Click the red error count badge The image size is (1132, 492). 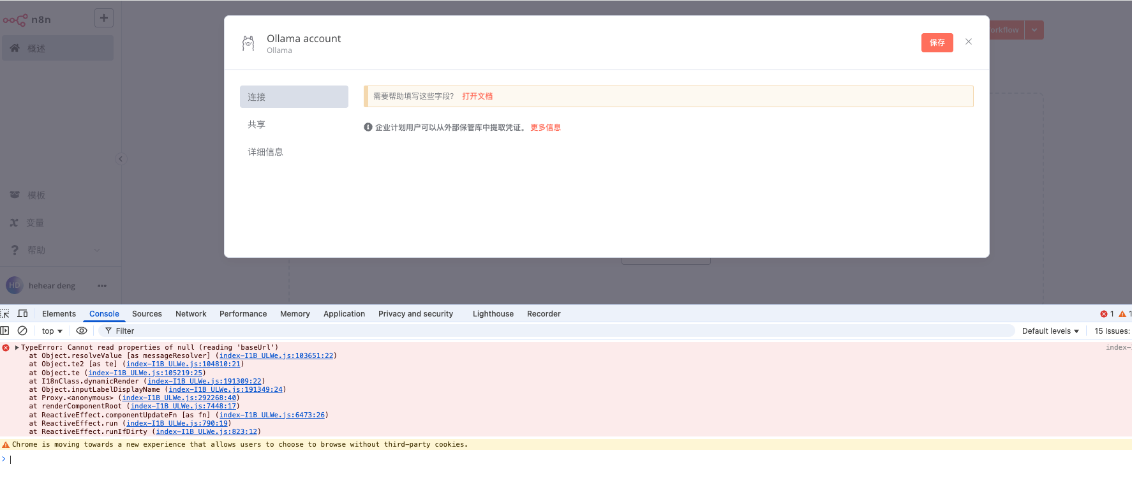(1107, 314)
